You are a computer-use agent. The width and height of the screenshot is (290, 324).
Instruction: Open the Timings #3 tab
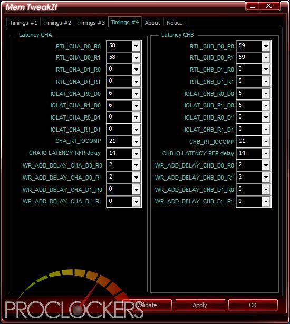click(x=91, y=23)
